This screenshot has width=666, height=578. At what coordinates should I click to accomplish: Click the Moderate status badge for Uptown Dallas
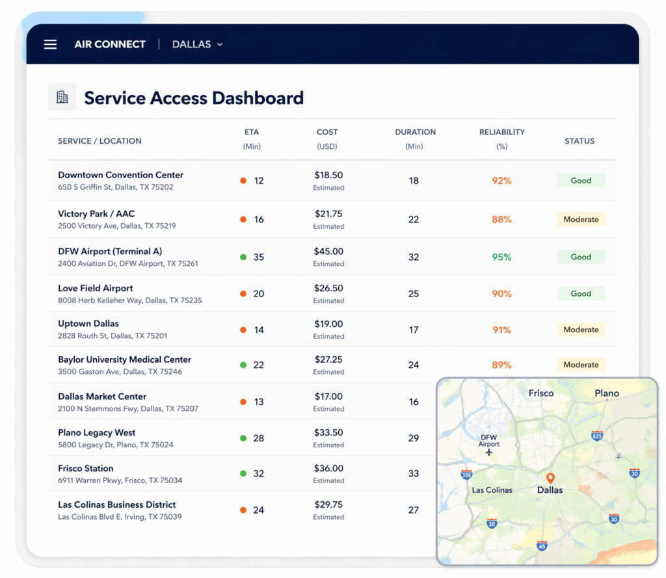581,330
